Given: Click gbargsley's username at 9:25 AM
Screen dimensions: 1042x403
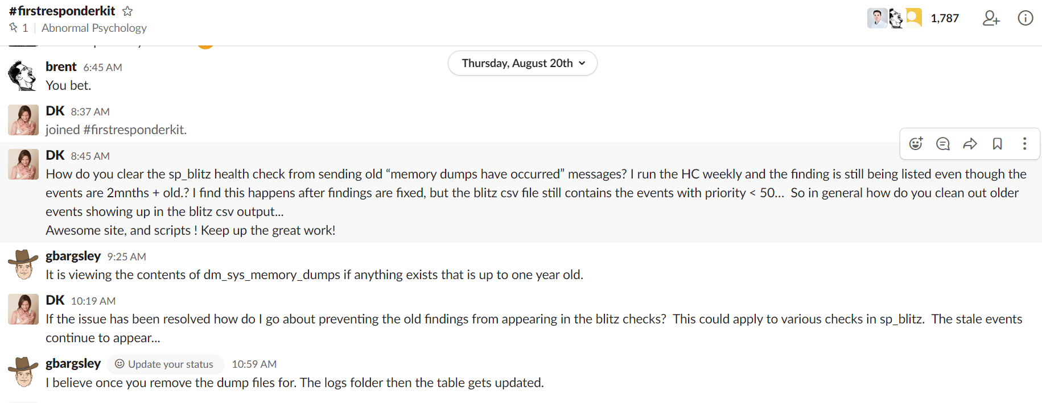Looking at the screenshot, I should pos(73,256).
